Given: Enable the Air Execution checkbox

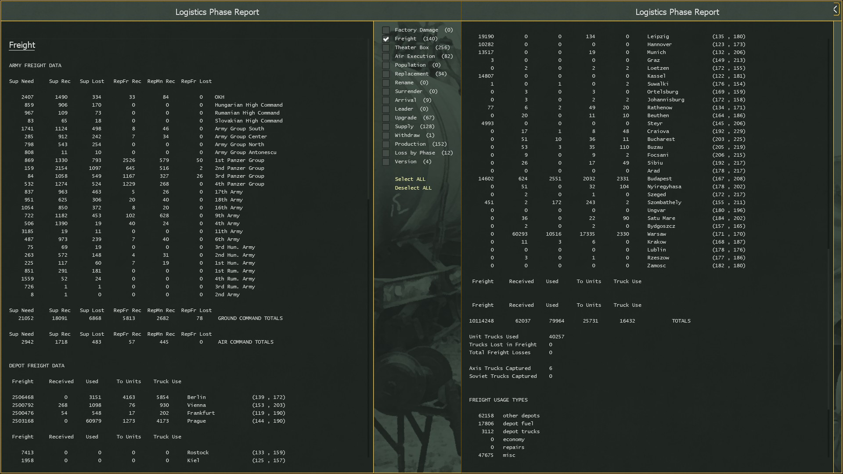Looking at the screenshot, I should (x=386, y=57).
